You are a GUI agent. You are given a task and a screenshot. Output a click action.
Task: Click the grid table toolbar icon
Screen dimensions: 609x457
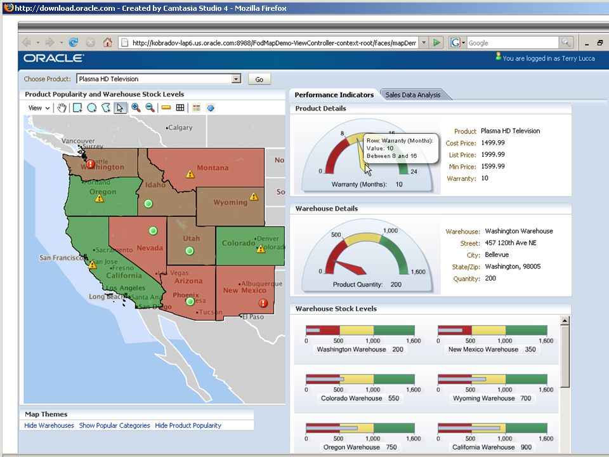[180, 108]
